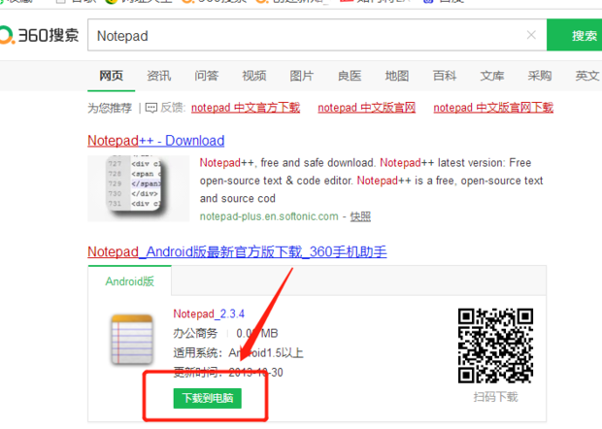Open the 快照 cached page link
Image resolution: width=602 pixels, height=429 pixels.
click(x=360, y=216)
